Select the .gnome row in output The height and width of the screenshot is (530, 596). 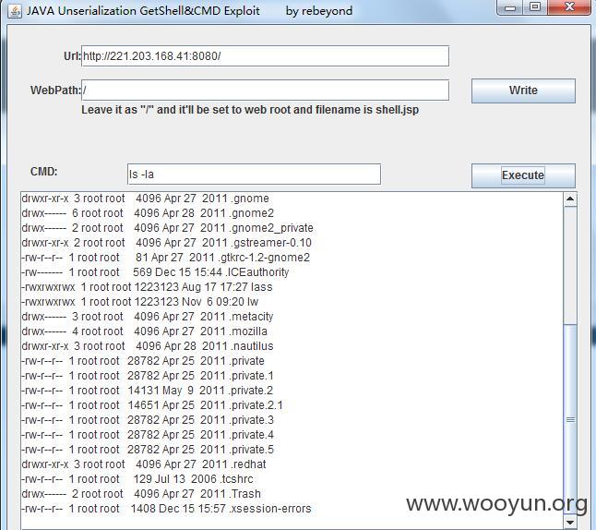coord(145,199)
